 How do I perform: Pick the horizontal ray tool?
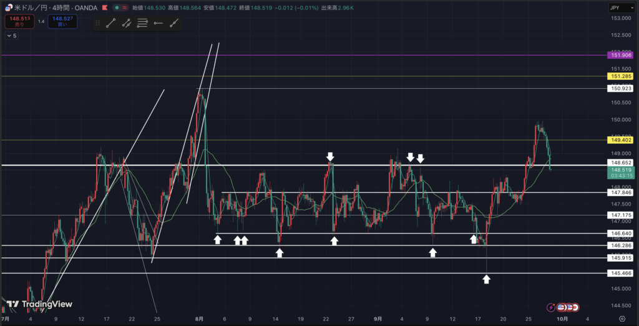(x=158, y=24)
